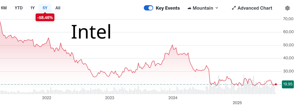Click the Intel chart title
Viewport: 300px width, 112px height.
(91, 32)
